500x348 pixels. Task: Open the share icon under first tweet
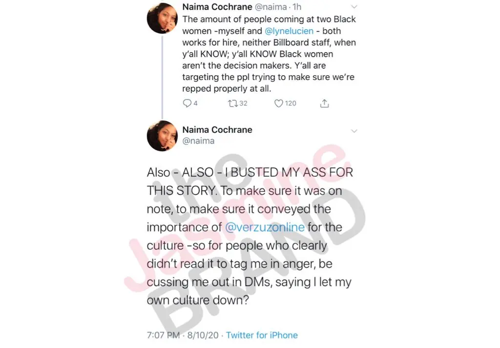(x=324, y=103)
